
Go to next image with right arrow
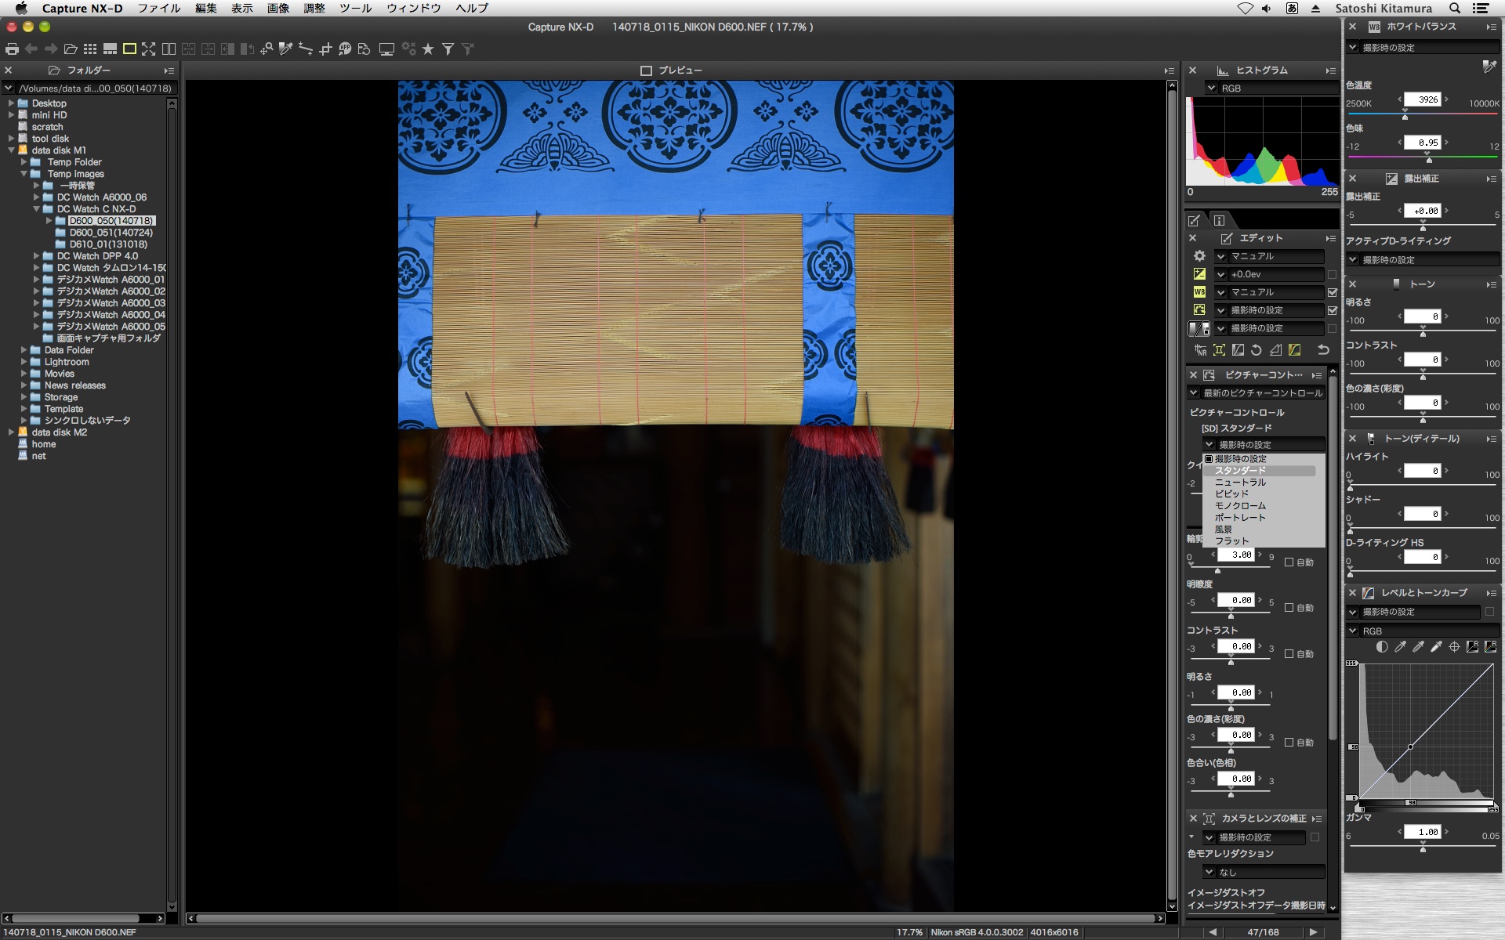[x=1314, y=932]
